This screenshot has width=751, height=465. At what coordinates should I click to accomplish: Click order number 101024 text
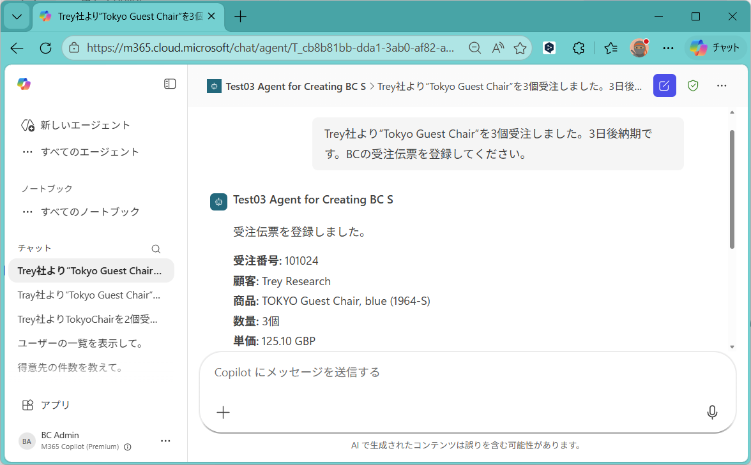[301, 261]
